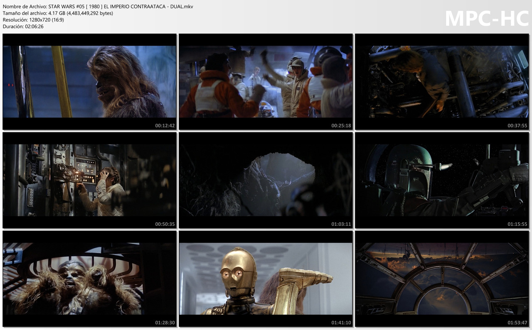
Task: Click the timestamp label 00:37:55
Action: pyautogui.click(x=517, y=125)
